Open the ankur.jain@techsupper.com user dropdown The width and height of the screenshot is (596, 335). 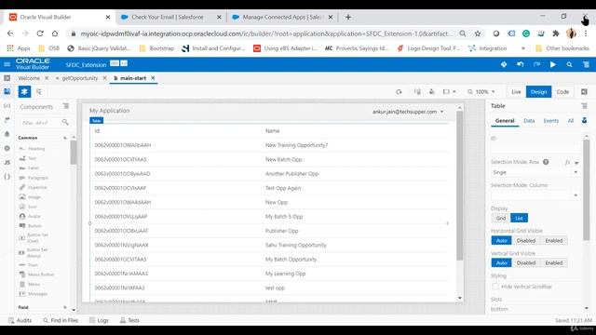coord(408,112)
